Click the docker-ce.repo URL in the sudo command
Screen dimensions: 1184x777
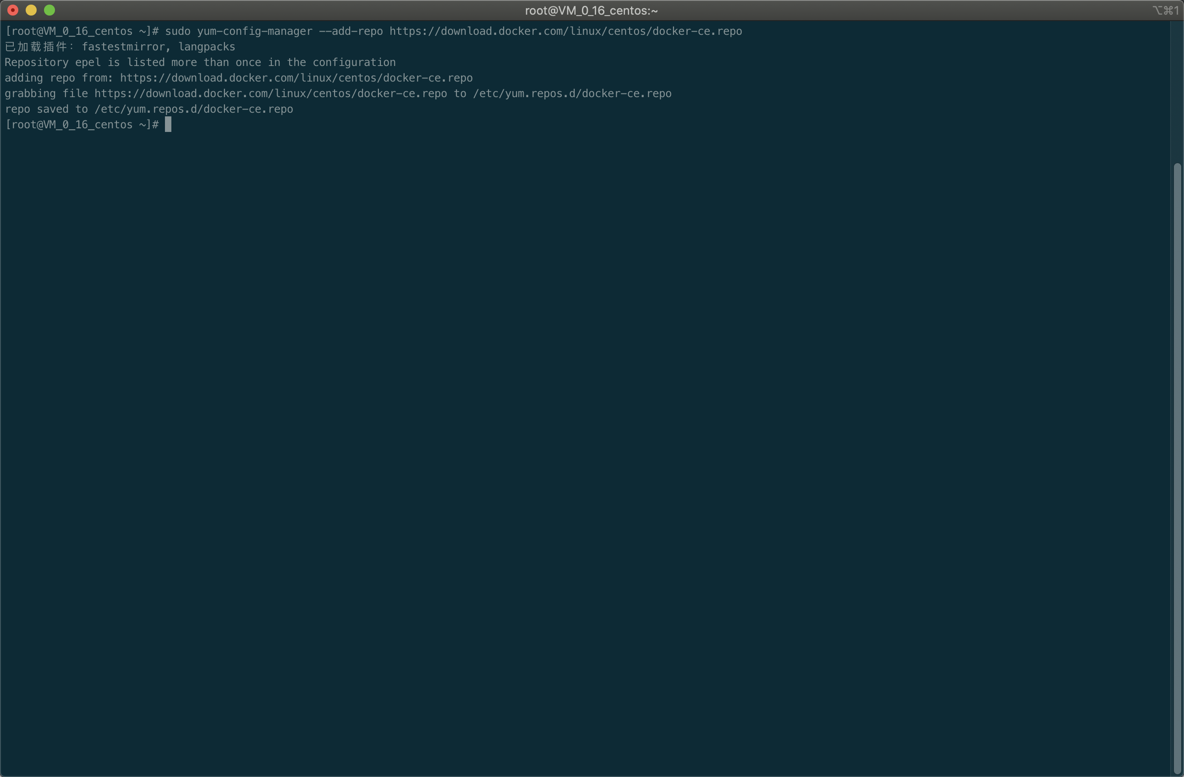tap(565, 31)
